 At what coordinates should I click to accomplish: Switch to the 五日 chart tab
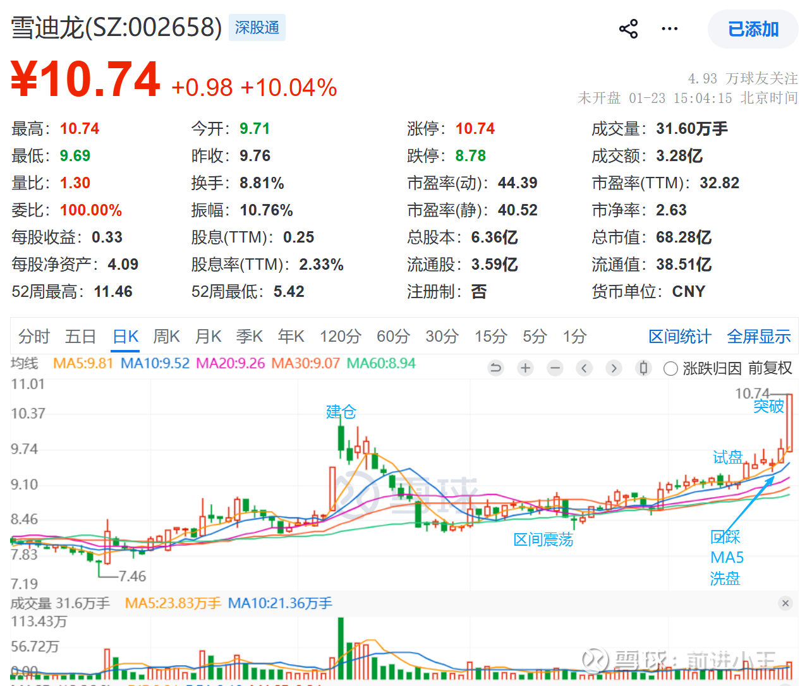(x=81, y=336)
